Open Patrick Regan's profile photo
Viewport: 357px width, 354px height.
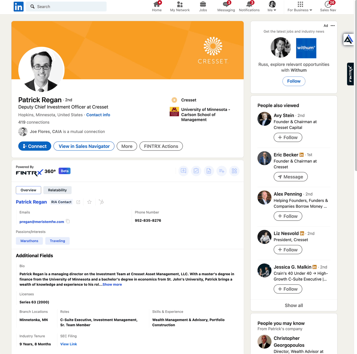pos(41,70)
